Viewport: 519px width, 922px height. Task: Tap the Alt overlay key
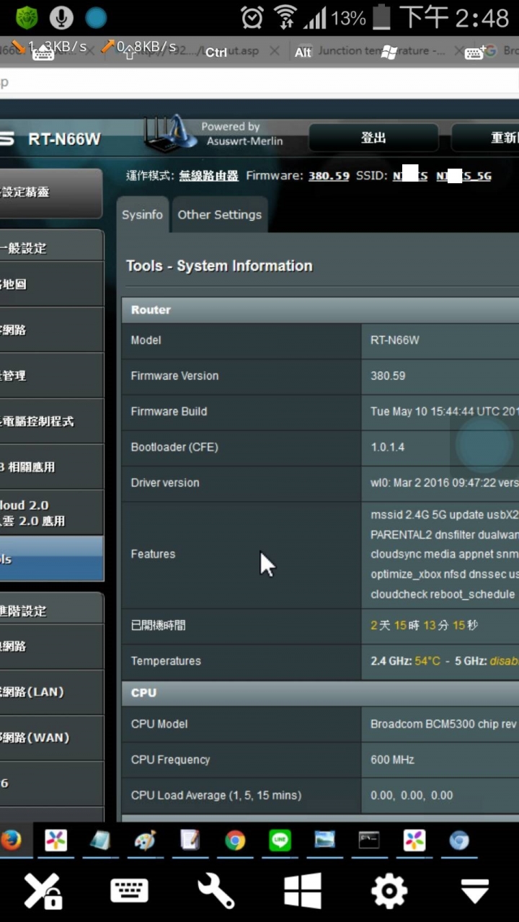coord(303,53)
